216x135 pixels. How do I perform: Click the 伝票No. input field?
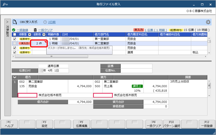[136, 71]
